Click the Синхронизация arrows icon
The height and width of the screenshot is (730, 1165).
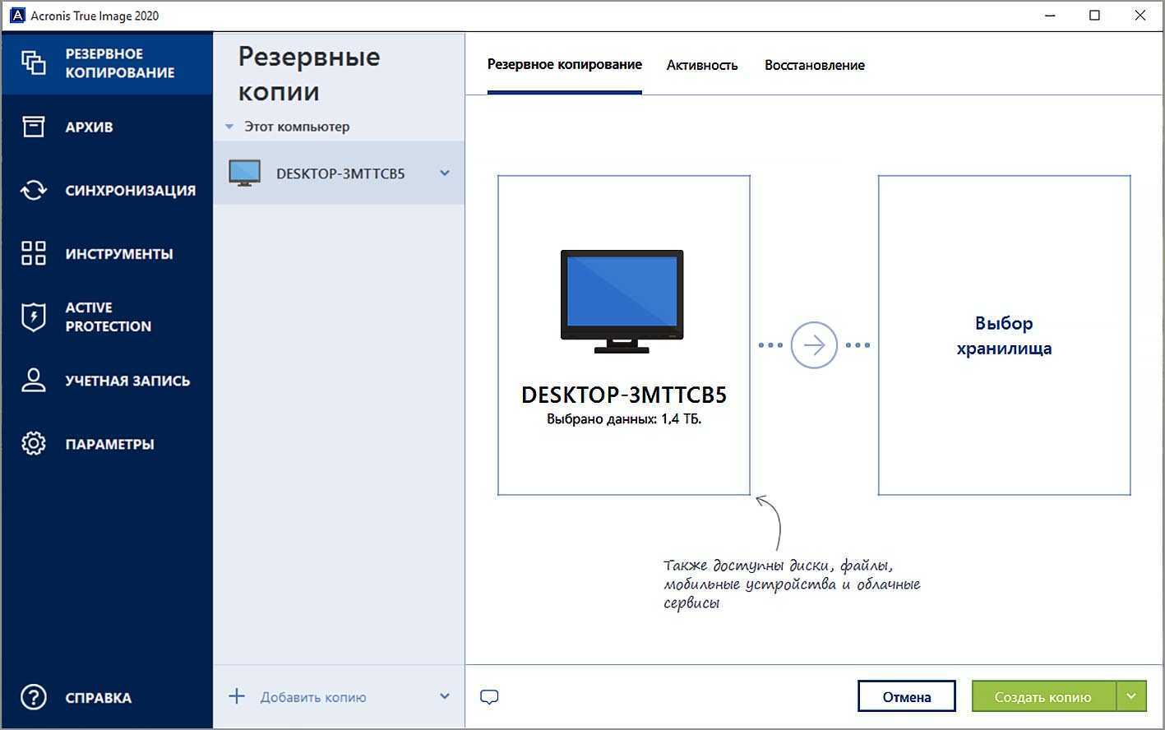34,190
